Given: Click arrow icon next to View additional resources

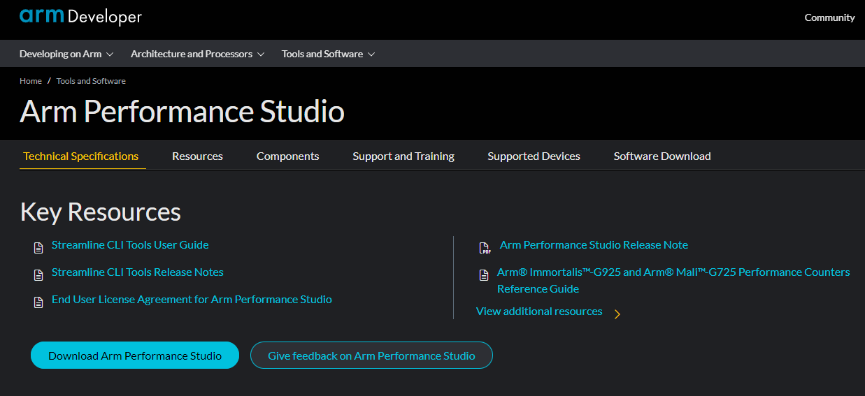Looking at the screenshot, I should coord(617,314).
